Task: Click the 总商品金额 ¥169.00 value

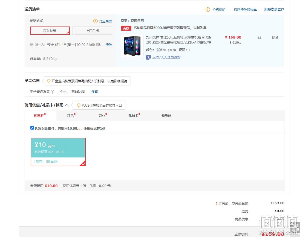Action: point(277,203)
